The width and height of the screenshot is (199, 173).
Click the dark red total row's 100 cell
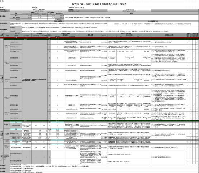coord(49,38)
